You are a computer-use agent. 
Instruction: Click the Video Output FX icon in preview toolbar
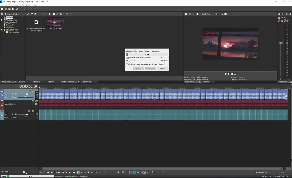[x=193, y=14]
